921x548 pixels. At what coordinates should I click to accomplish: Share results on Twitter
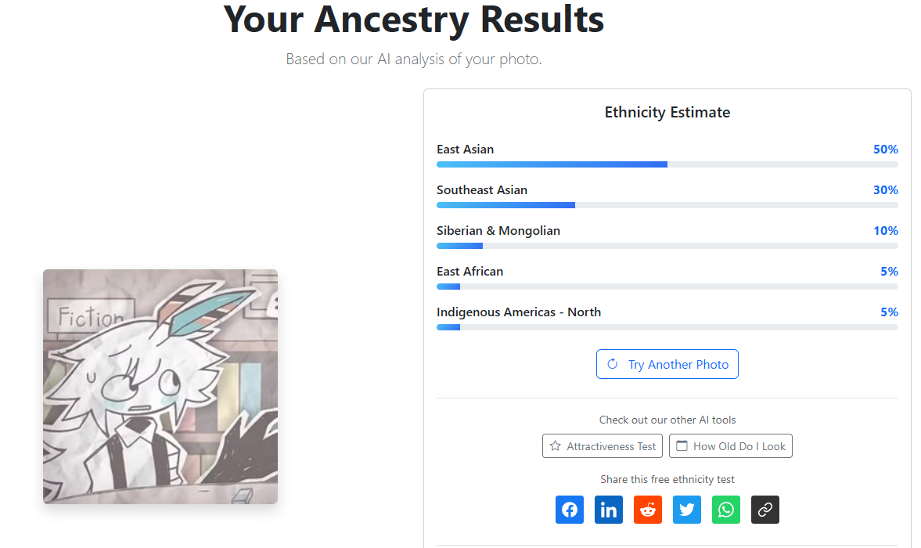click(687, 510)
